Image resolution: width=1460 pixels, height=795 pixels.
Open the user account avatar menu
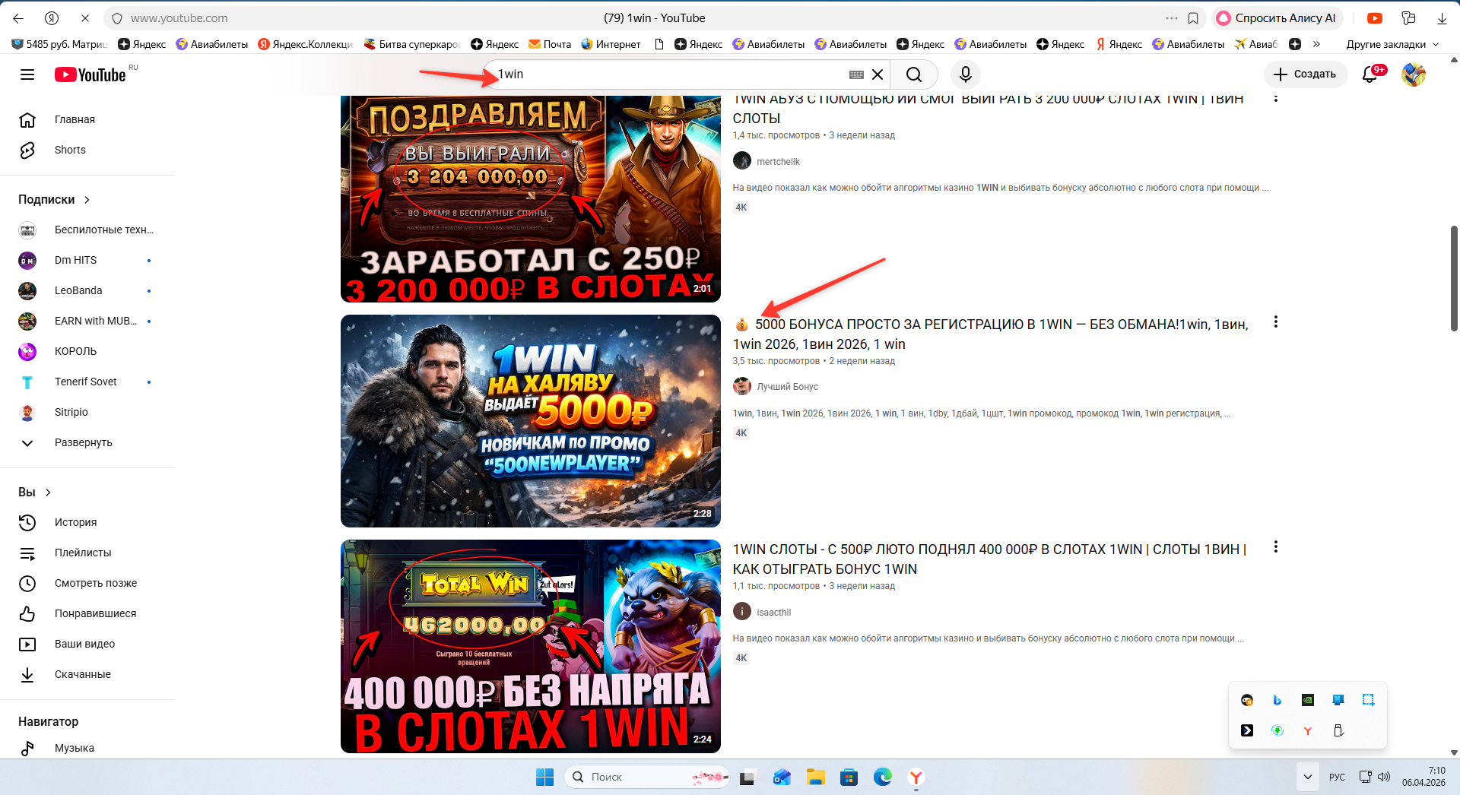pyautogui.click(x=1413, y=74)
